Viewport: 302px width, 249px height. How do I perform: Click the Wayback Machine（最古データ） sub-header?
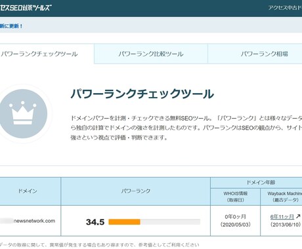point(282,197)
